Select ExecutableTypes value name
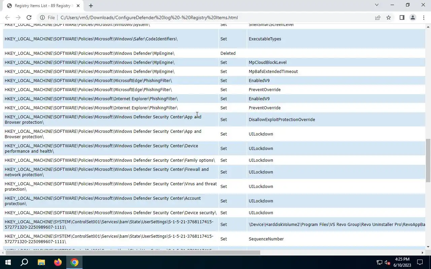This screenshot has width=431, height=269. (x=265, y=39)
